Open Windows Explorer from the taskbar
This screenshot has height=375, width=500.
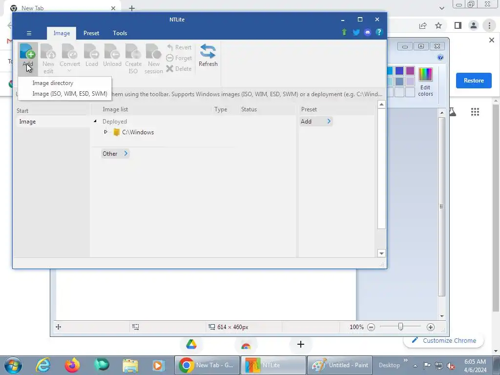click(x=130, y=365)
